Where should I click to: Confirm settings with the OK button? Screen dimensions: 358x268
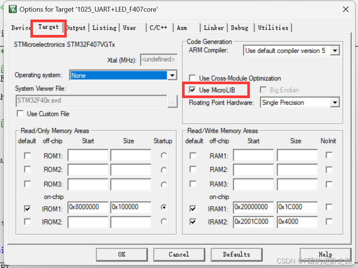point(122,254)
